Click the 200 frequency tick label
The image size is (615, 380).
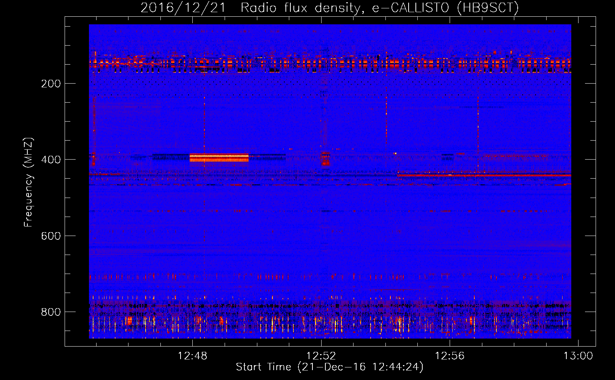click(x=51, y=84)
